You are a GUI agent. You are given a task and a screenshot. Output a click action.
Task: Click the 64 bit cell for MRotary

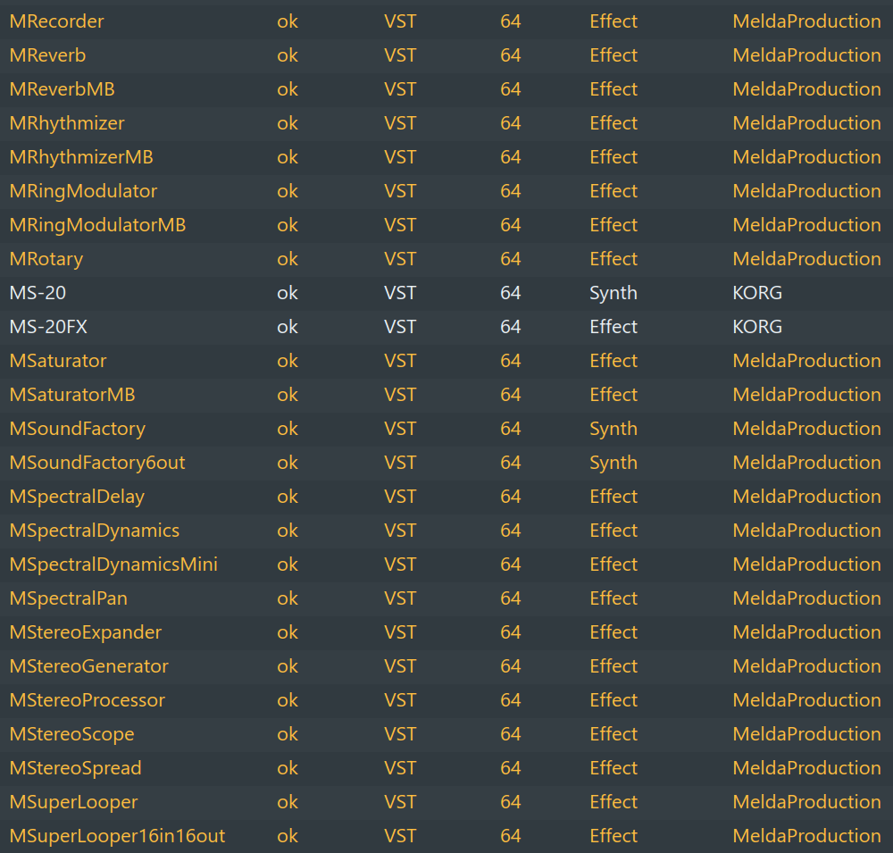click(510, 259)
